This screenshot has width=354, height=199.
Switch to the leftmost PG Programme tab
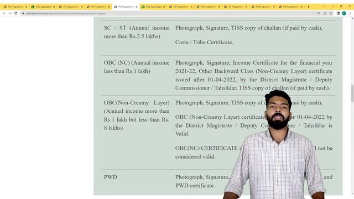point(15,7)
